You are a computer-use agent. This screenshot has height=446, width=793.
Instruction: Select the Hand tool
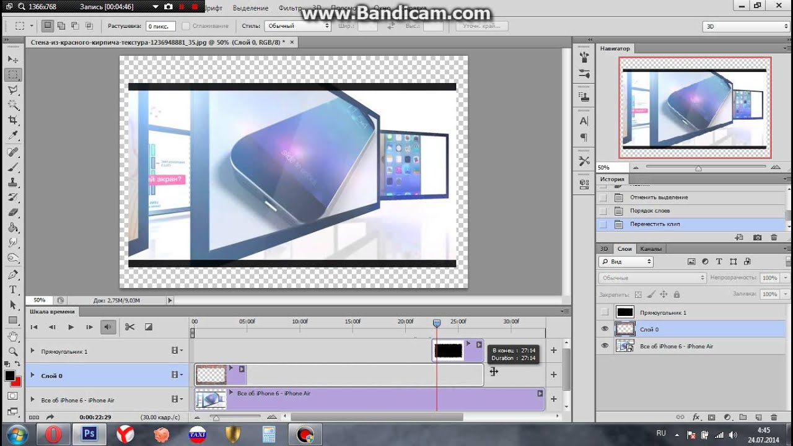click(x=13, y=336)
